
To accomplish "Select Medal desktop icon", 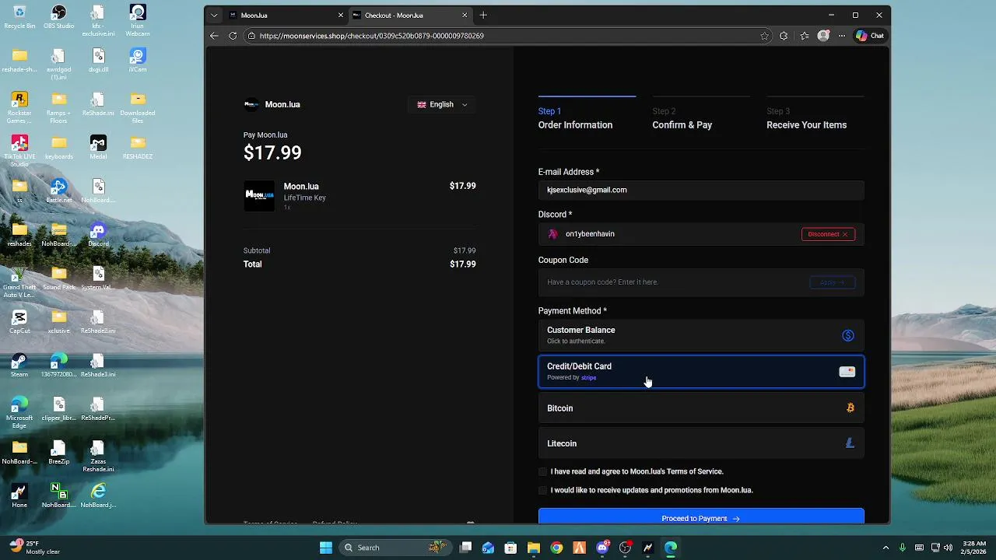I will pyautogui.click(x=98, y=147).
